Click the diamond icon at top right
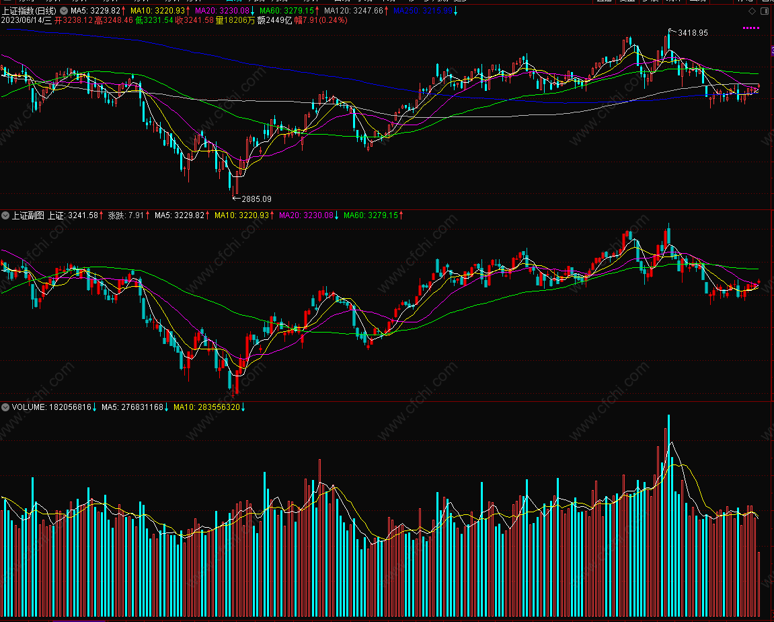 coord(752,11)
